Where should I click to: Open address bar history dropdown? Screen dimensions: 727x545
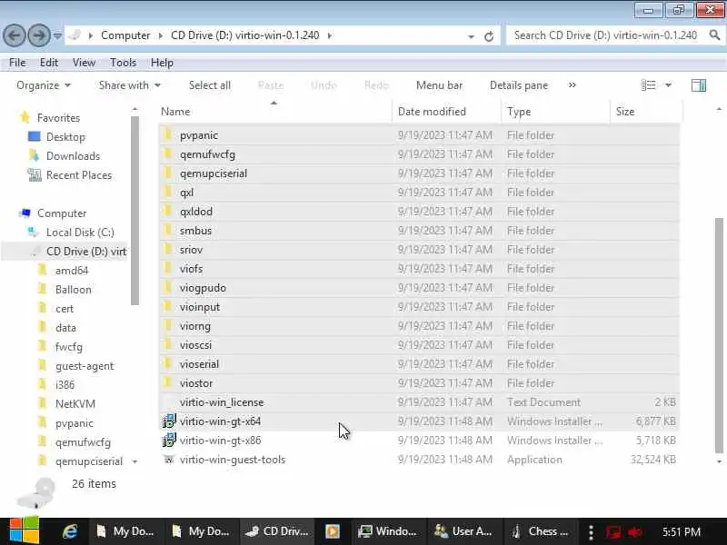471,36
